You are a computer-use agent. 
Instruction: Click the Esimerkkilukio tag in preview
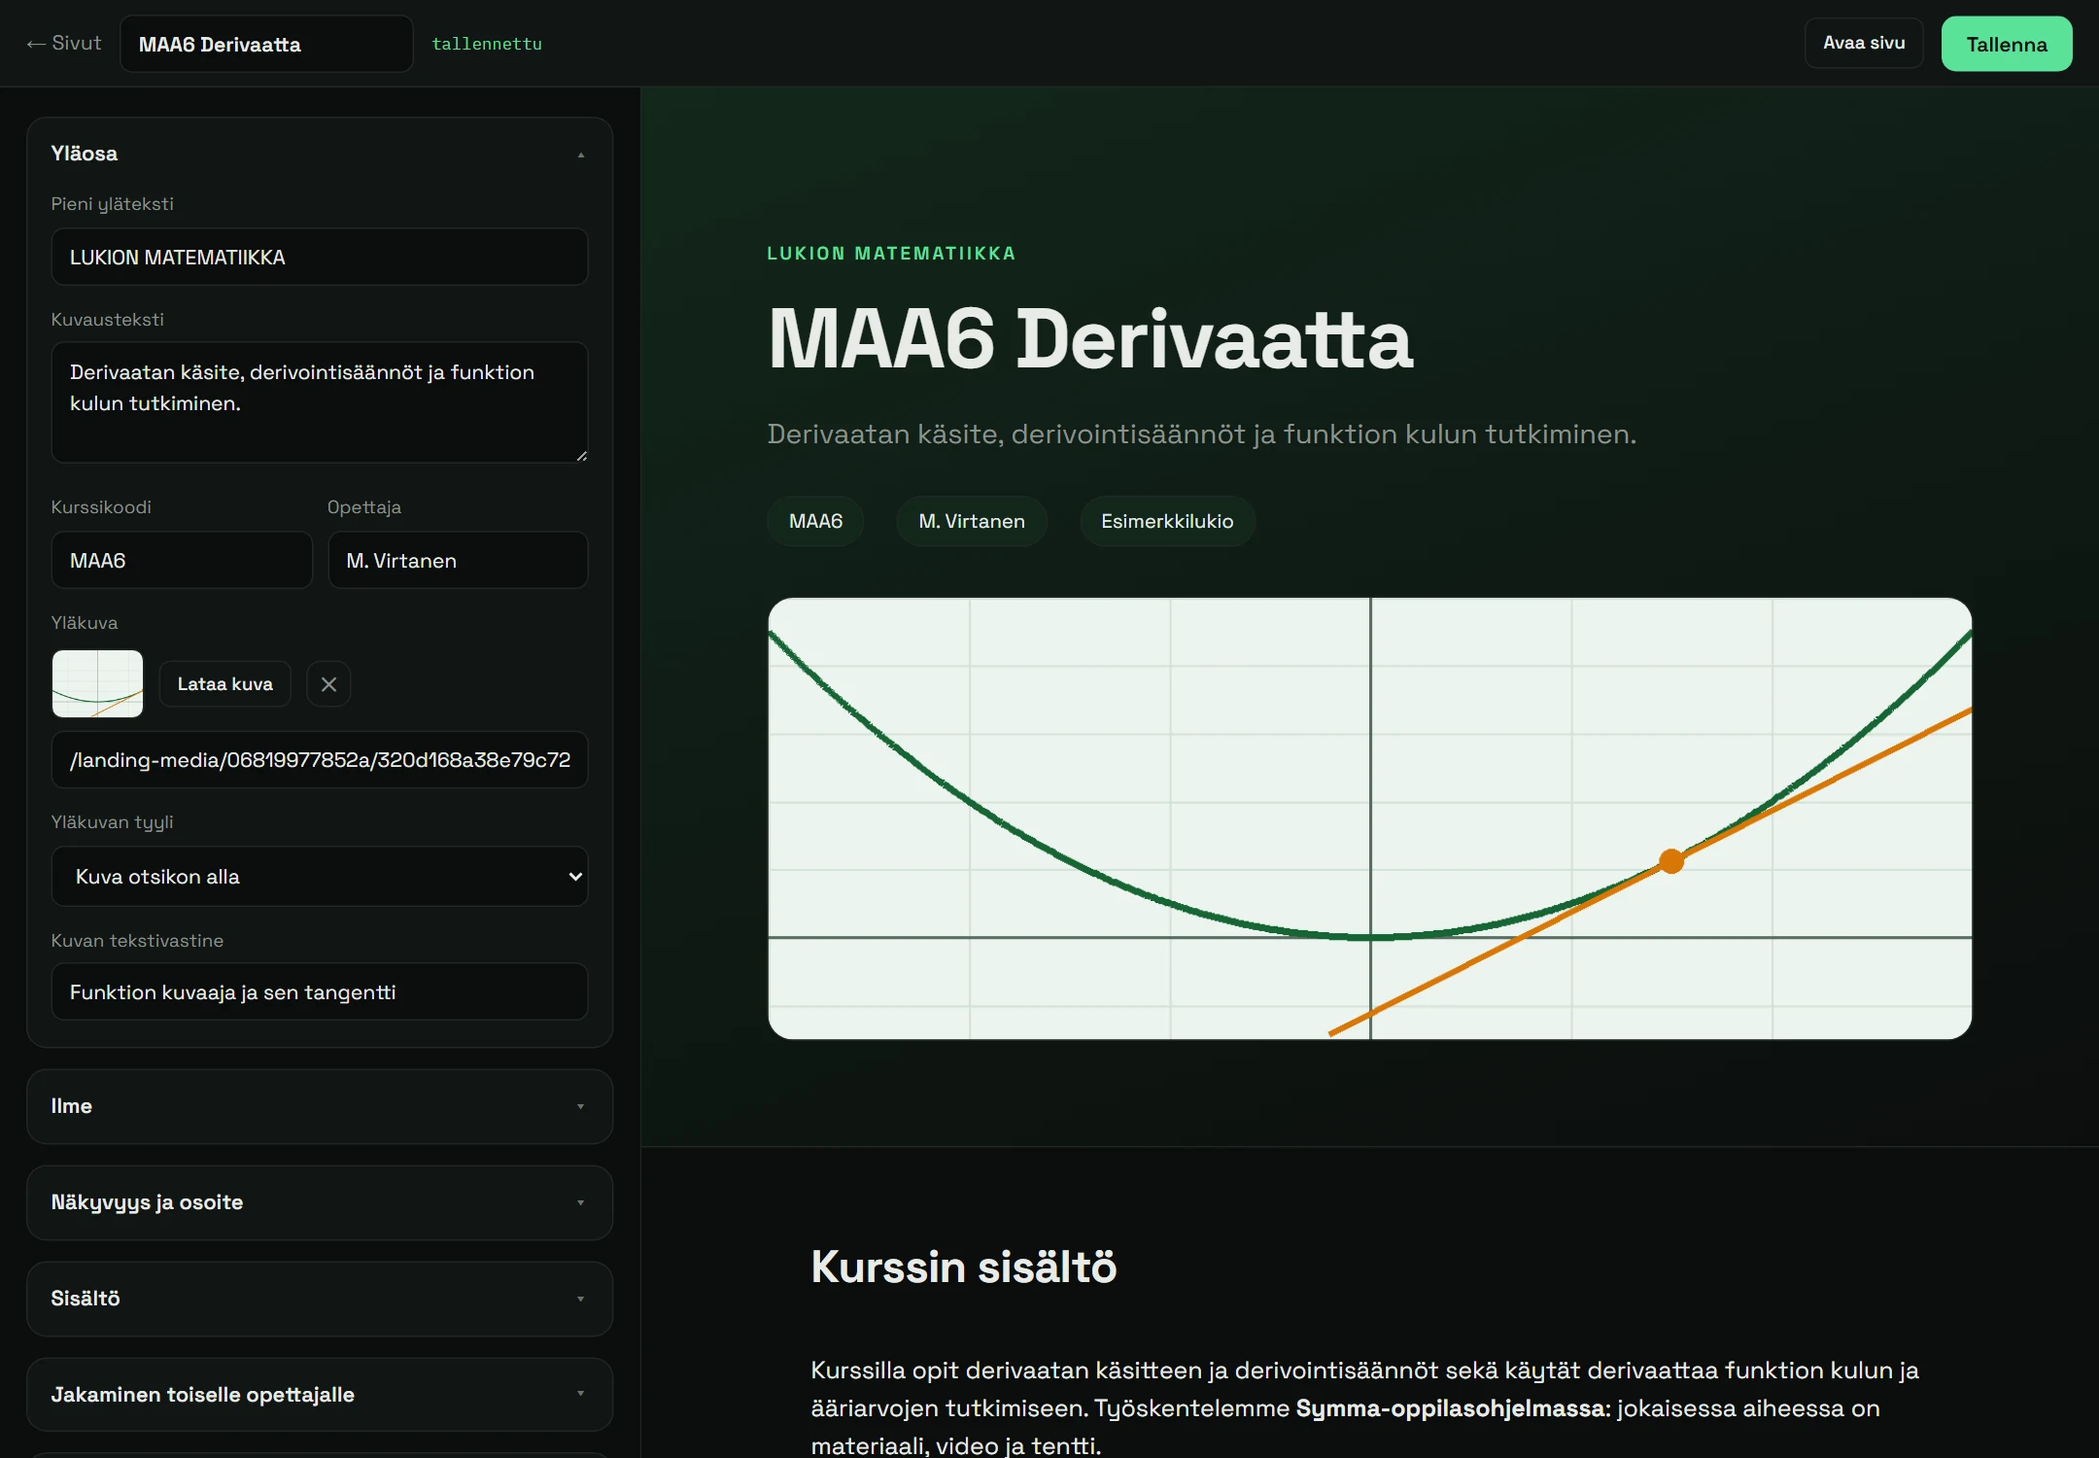(x=1167, y=521)
